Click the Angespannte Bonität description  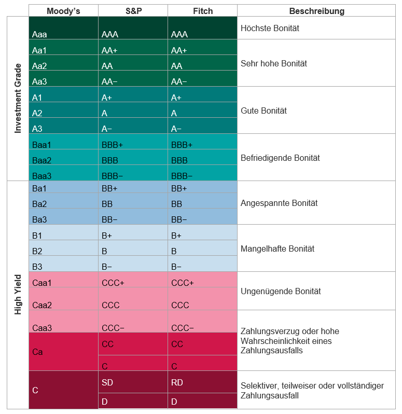[x=279, y=203]
